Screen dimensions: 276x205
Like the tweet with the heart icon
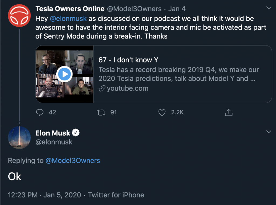pos(162,112)
